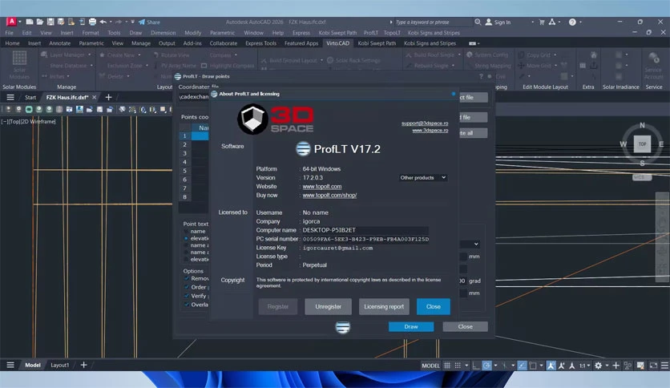Open the www.topolt.com website link
670x388 pixels.
click(321, 186)
